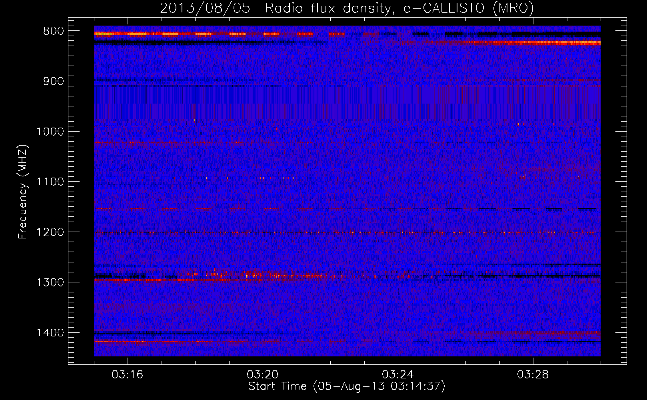Image resolution: width=647 pixels, height=400 pixels.
Task: Click the 03:16 time tick label
Action: pos(128,375)
